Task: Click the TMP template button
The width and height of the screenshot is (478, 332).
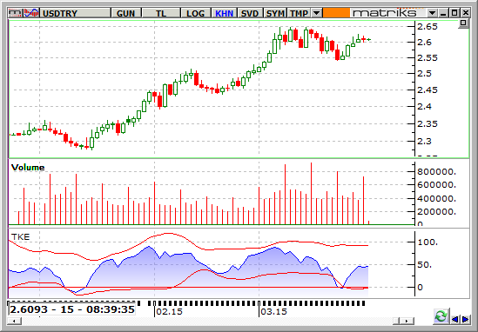Action: coord(299,13)
